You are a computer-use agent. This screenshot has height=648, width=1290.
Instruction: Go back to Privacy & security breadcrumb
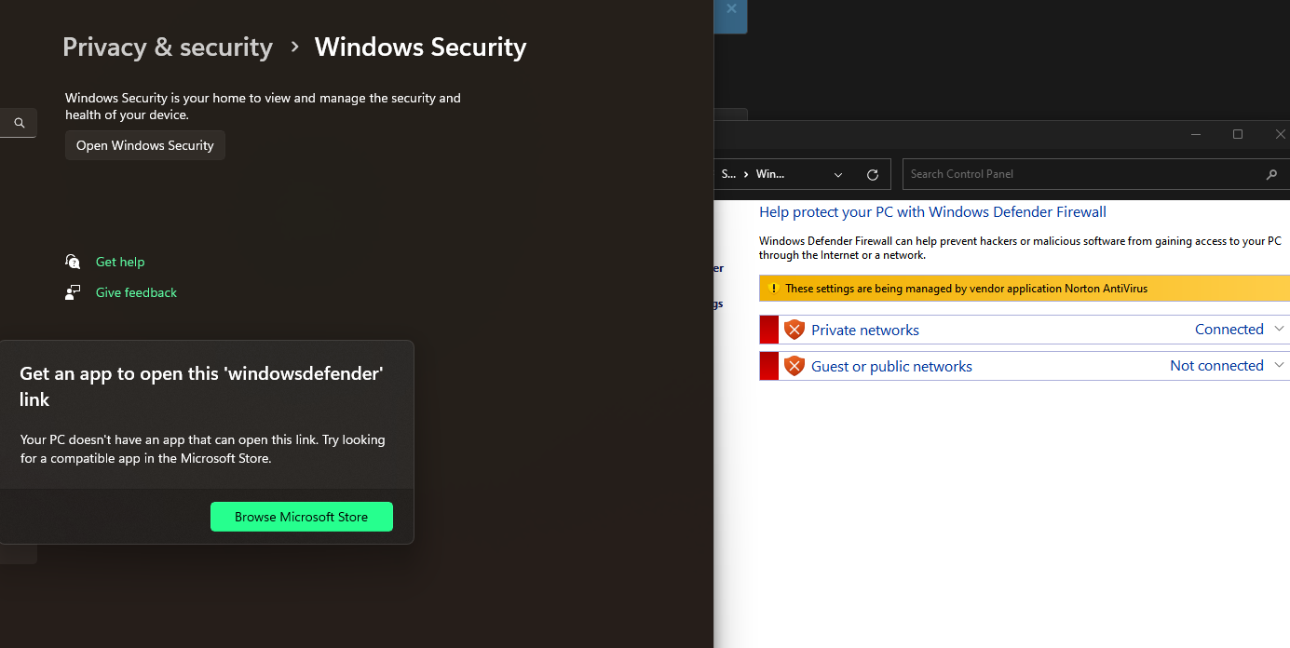coord(168,47)
